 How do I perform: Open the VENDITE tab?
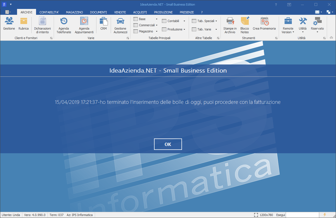120,12
